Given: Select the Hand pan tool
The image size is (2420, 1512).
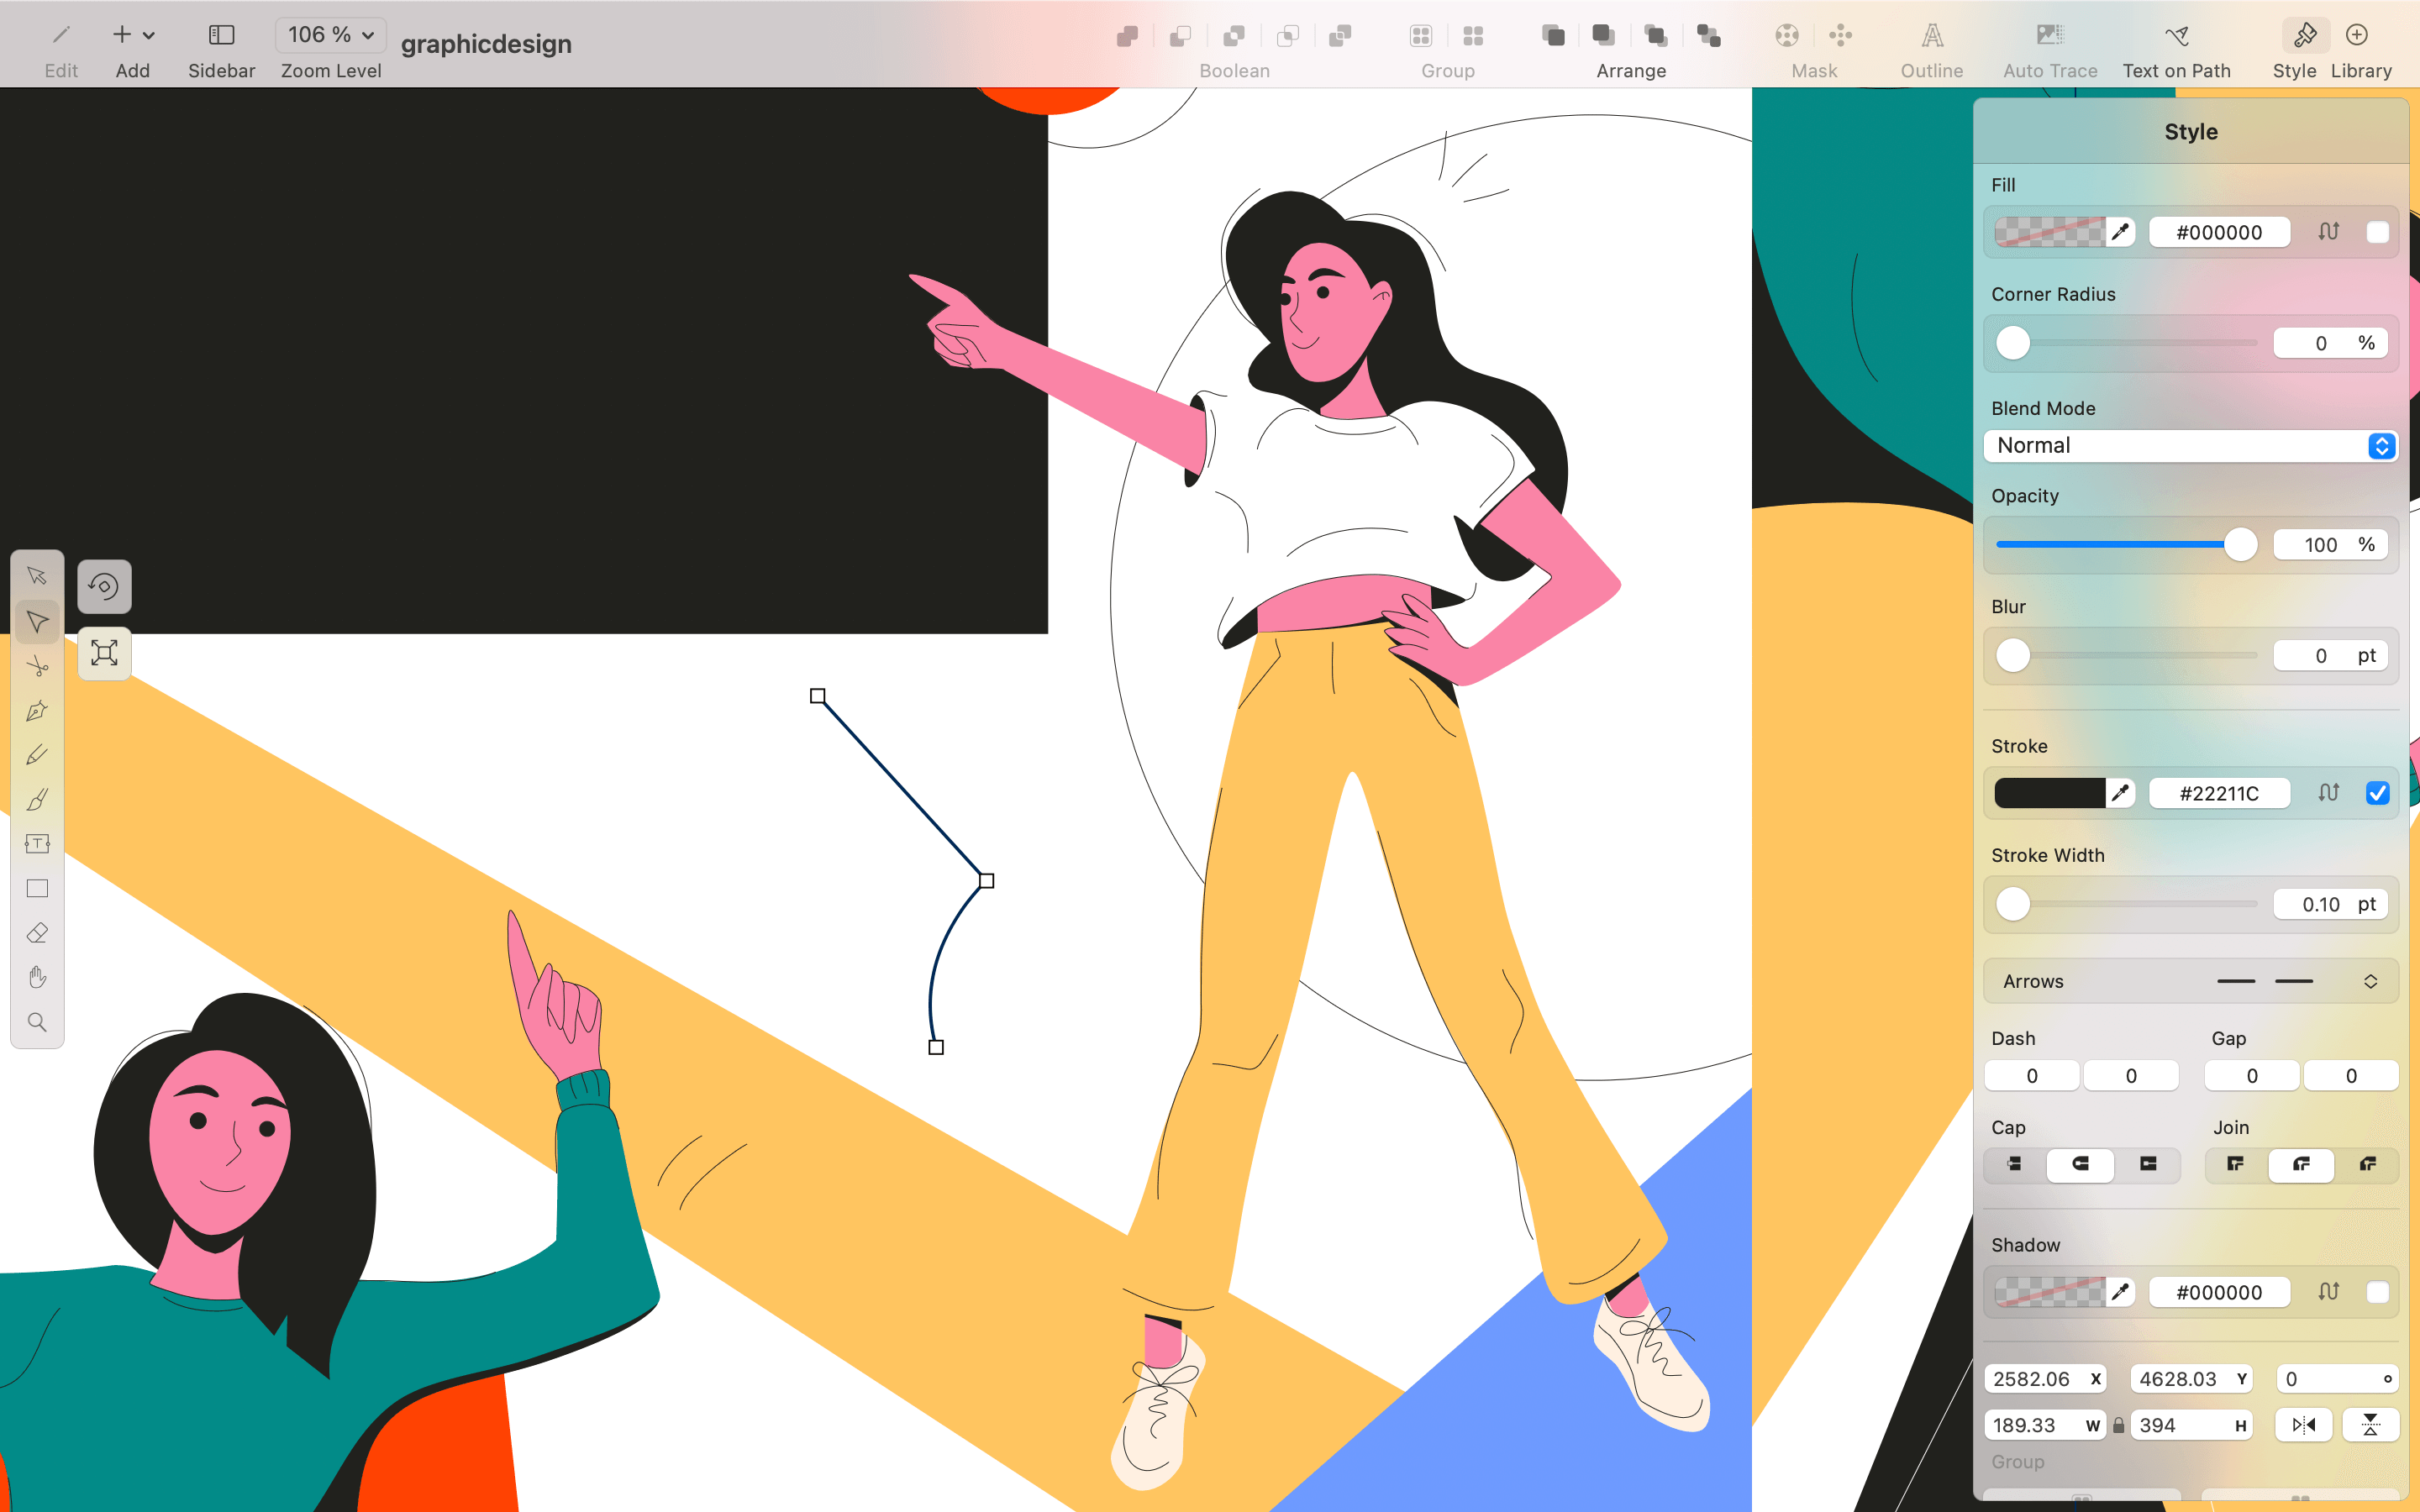Looking at the screenshot, I should [37, 977].
